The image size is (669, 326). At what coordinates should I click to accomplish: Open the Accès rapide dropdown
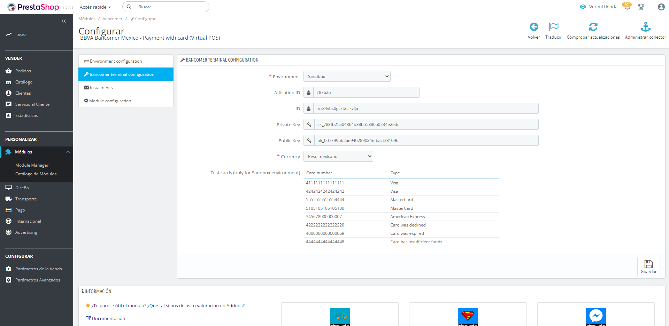(x=95, y=7)
